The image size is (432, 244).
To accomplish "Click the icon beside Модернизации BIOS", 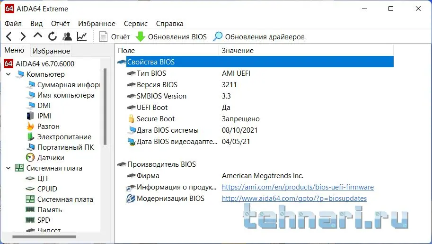I will pyautogui.click(x=131, y=199).
